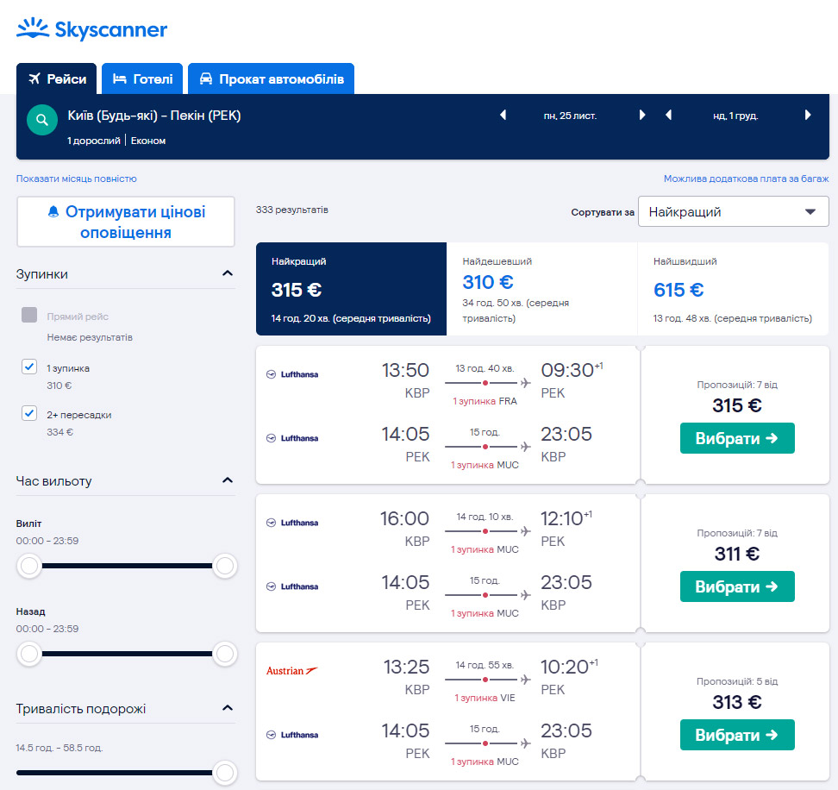Go to next departure date after пн, 25 лист.
The height and width of the screenshot is (790, 838).
pyautogui.click(x=641, y=115)
